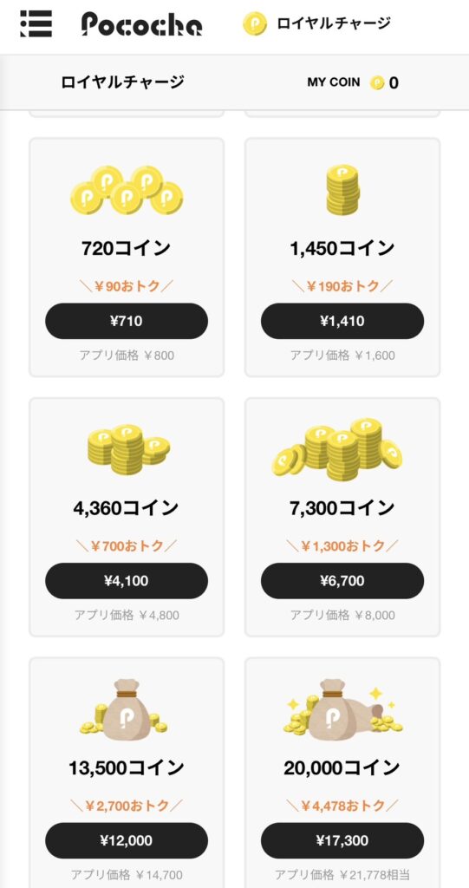The width and height of the screenshot is (469, 888).
Task: Click the 7,300コイン package title
Action: tap(342, 508)
